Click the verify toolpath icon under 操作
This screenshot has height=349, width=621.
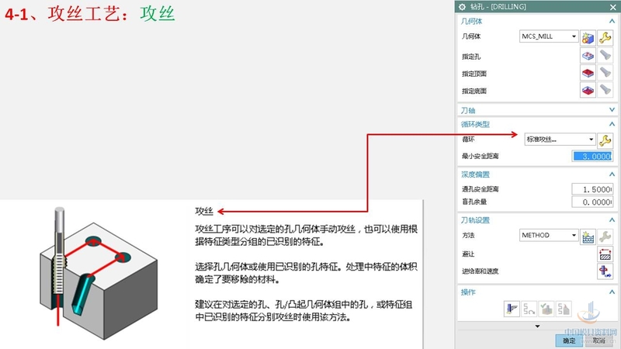tap(546, 309)
